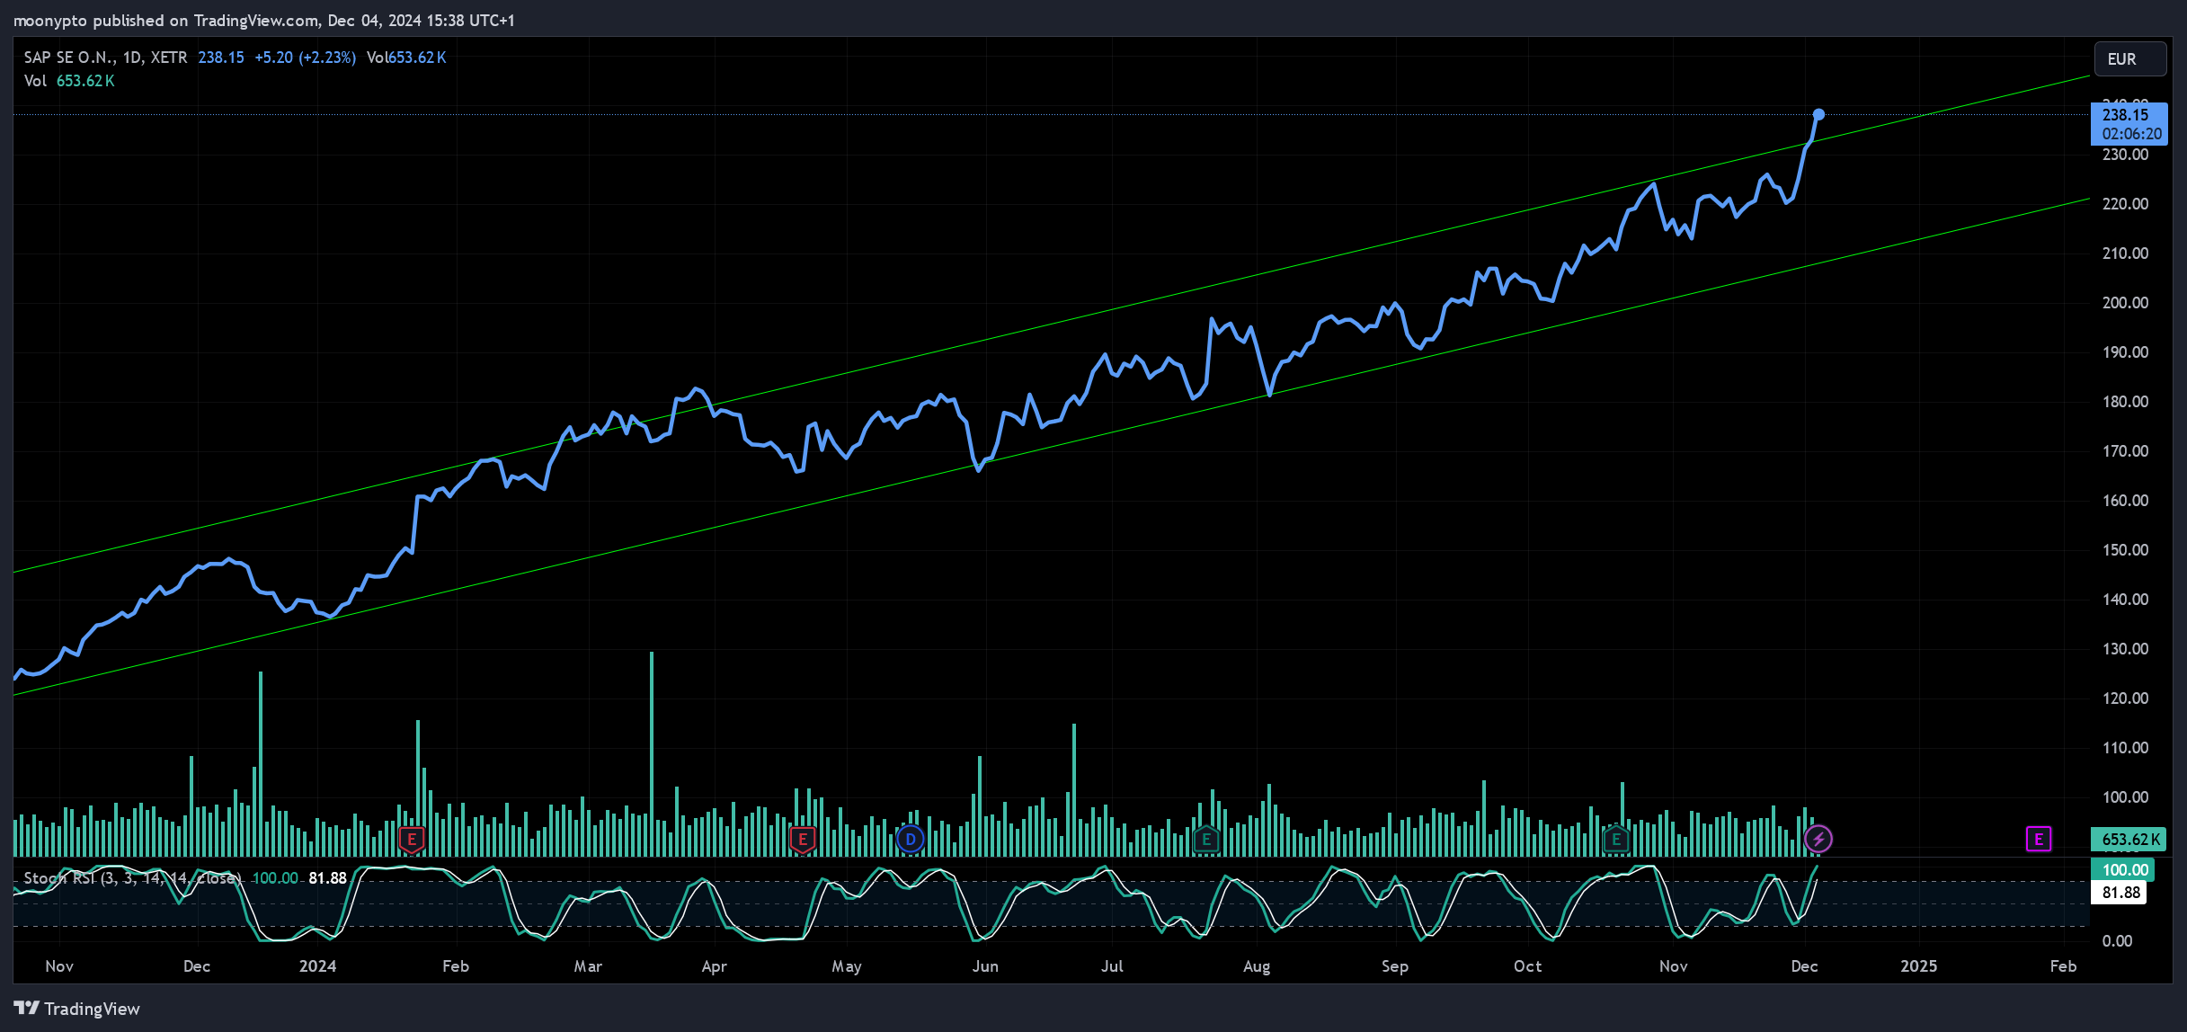Click the 1D interval in the legend

(x=132, y=58)
